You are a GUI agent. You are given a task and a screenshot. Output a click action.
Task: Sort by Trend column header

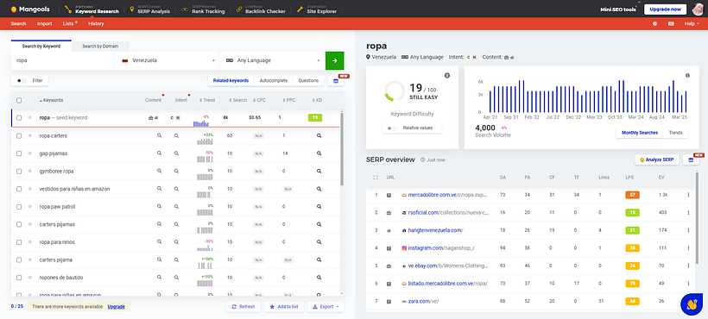click(x=207, y=100)
